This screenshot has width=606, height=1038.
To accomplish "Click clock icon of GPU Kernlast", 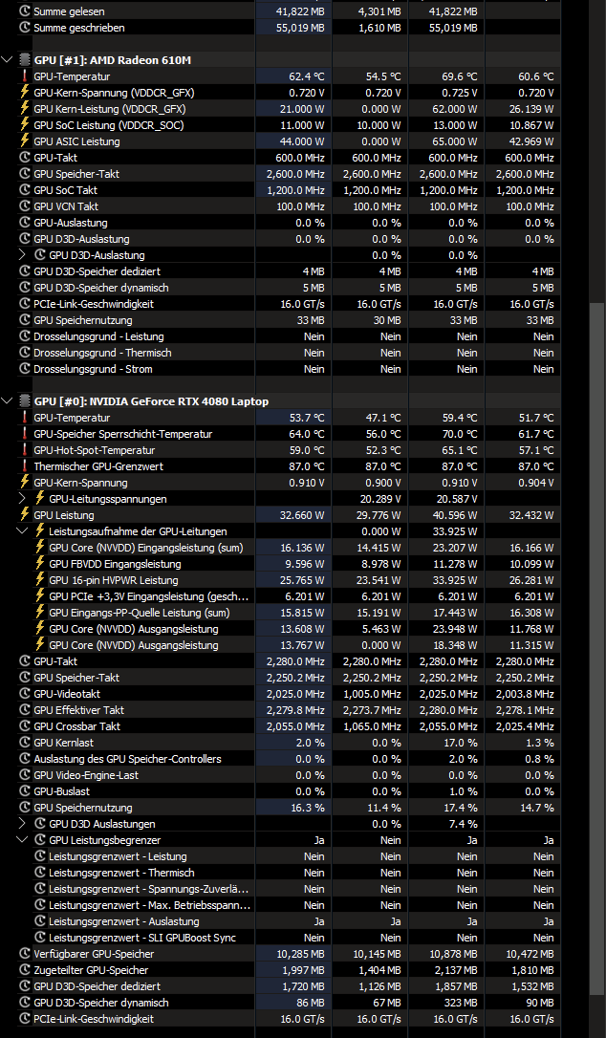I will pos(25,743).
